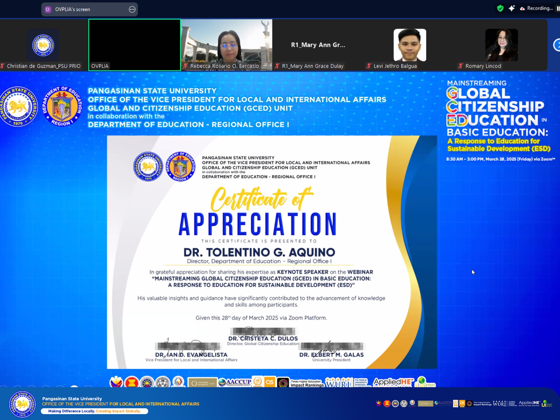Open the AI Companion sparkle icon

coord(512,8)
